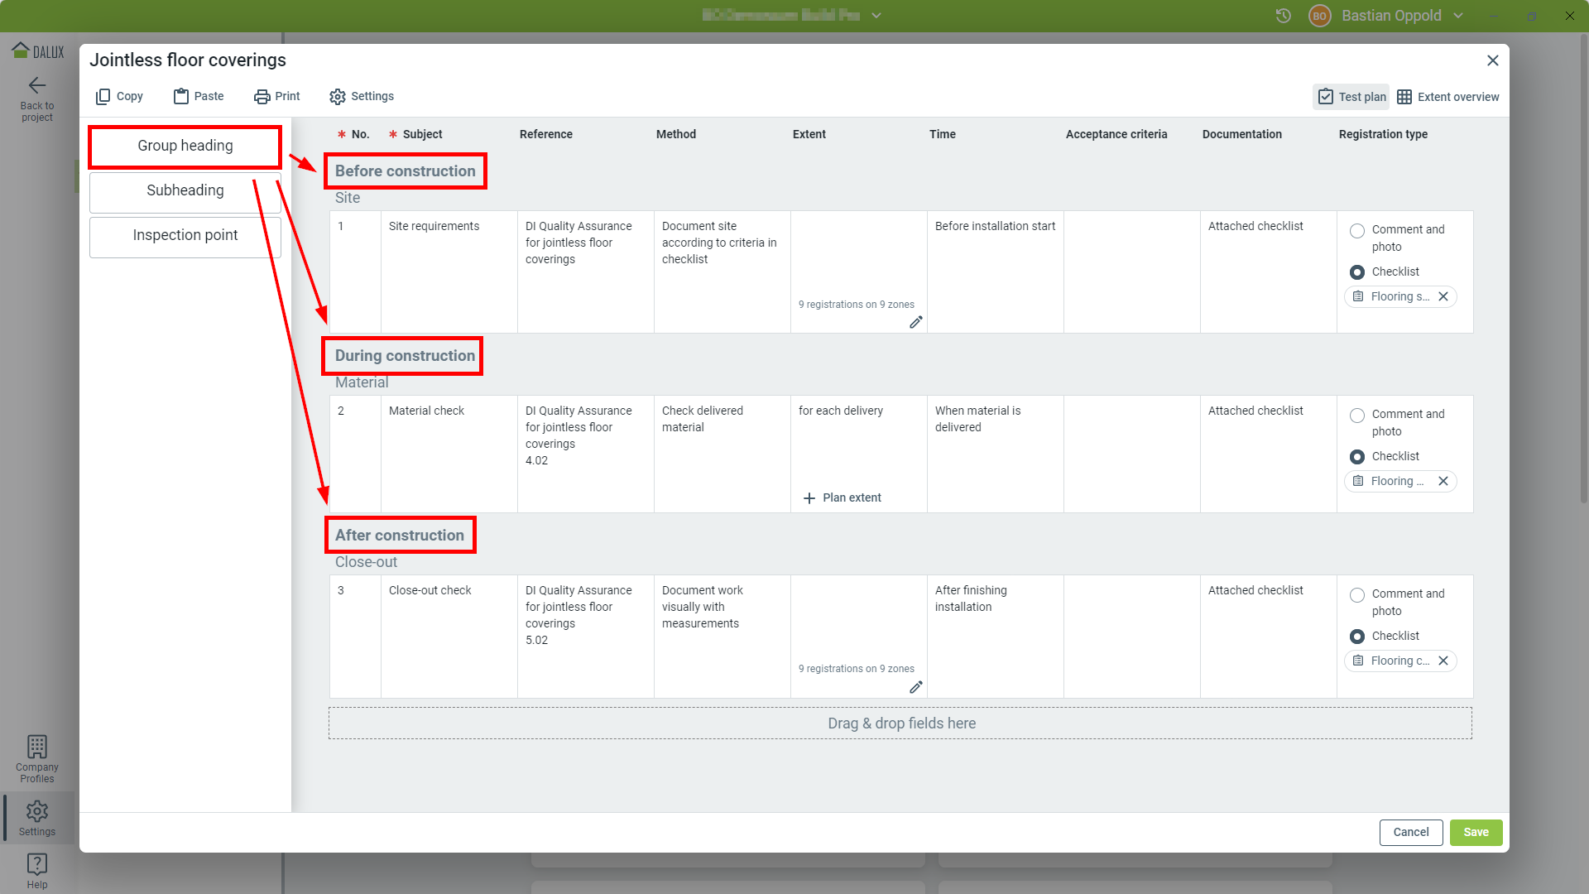
Task: Edit extent pencil for Site requirements row
Action: coord(915,323)
